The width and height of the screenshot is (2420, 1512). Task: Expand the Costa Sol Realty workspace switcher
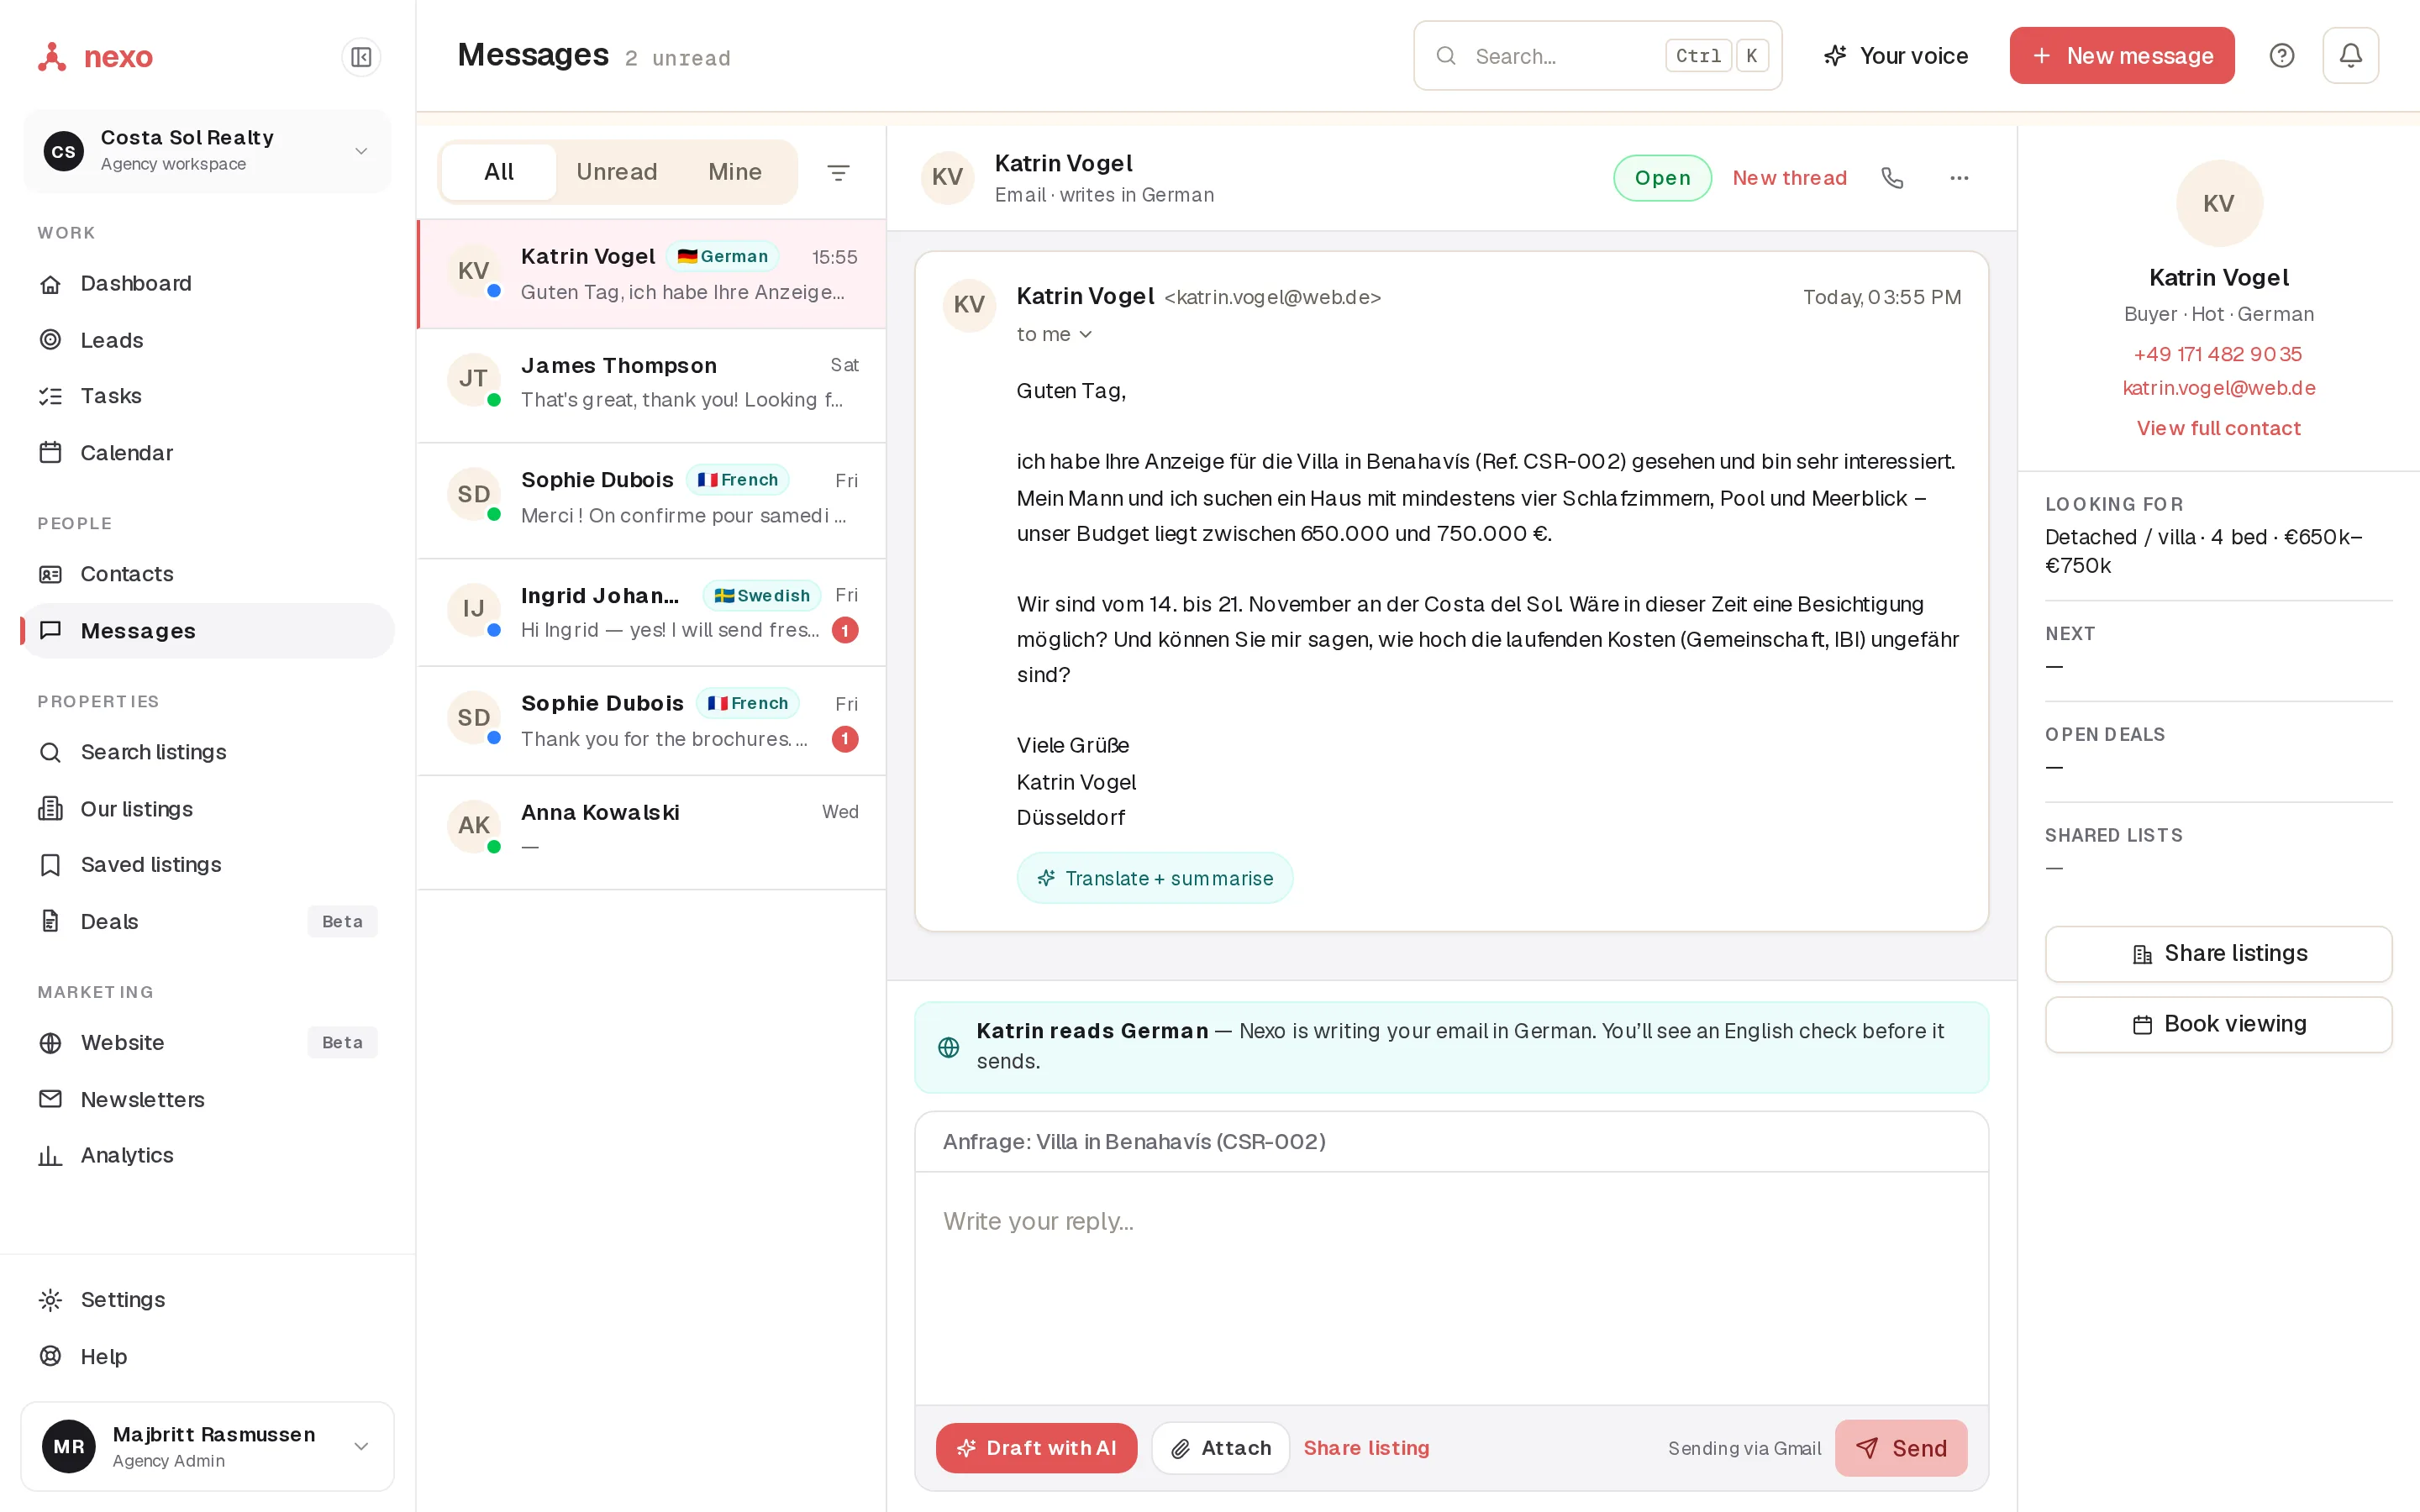(207, 151)
